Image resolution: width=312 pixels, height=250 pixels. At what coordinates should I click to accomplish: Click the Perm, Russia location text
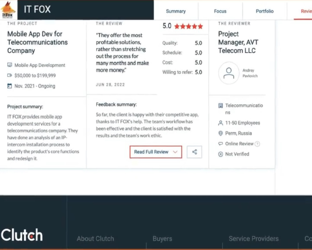238,133
